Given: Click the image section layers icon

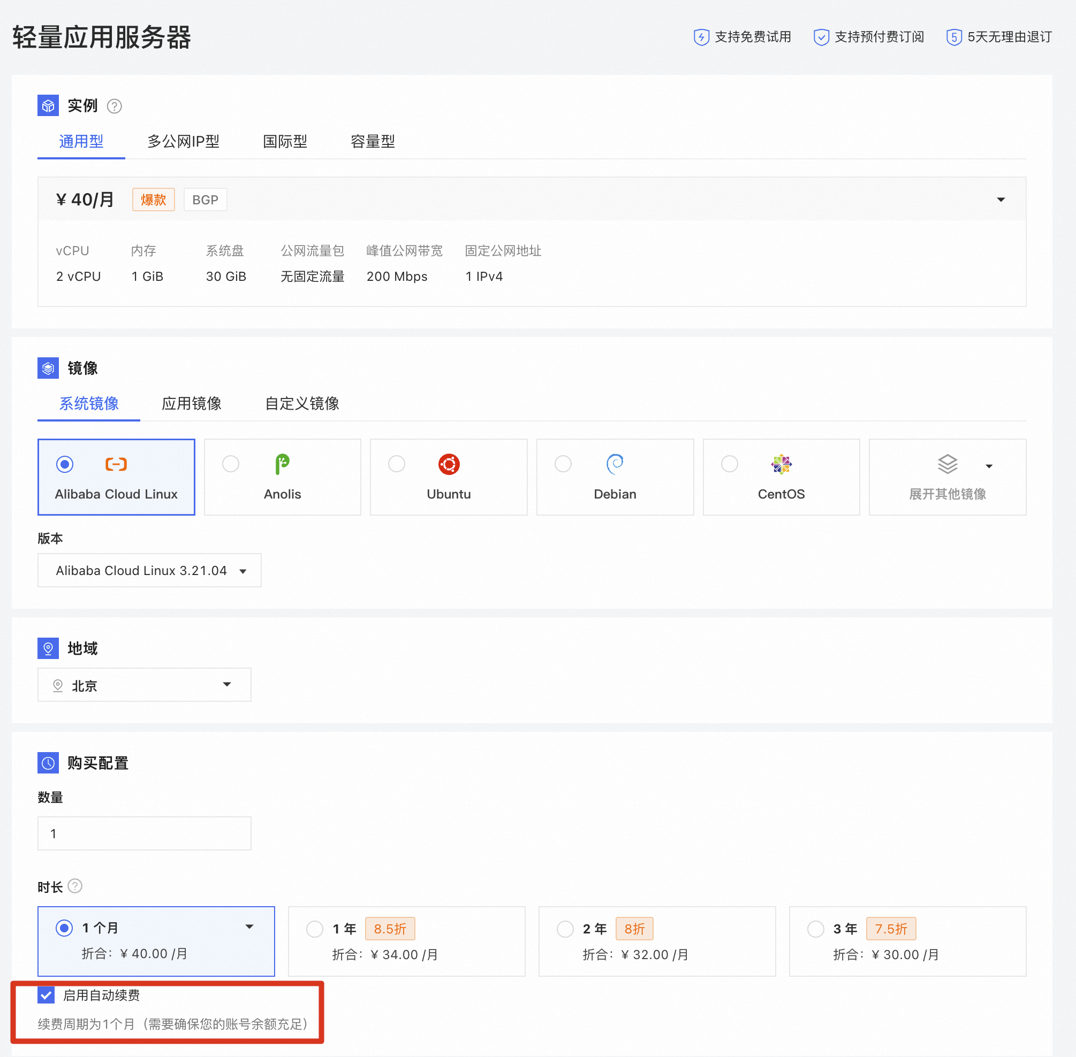Looking at the screenshot, I should click(x=48, y=368).
